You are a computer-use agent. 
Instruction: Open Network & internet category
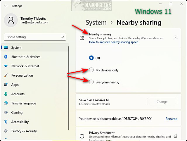[35, 66]
